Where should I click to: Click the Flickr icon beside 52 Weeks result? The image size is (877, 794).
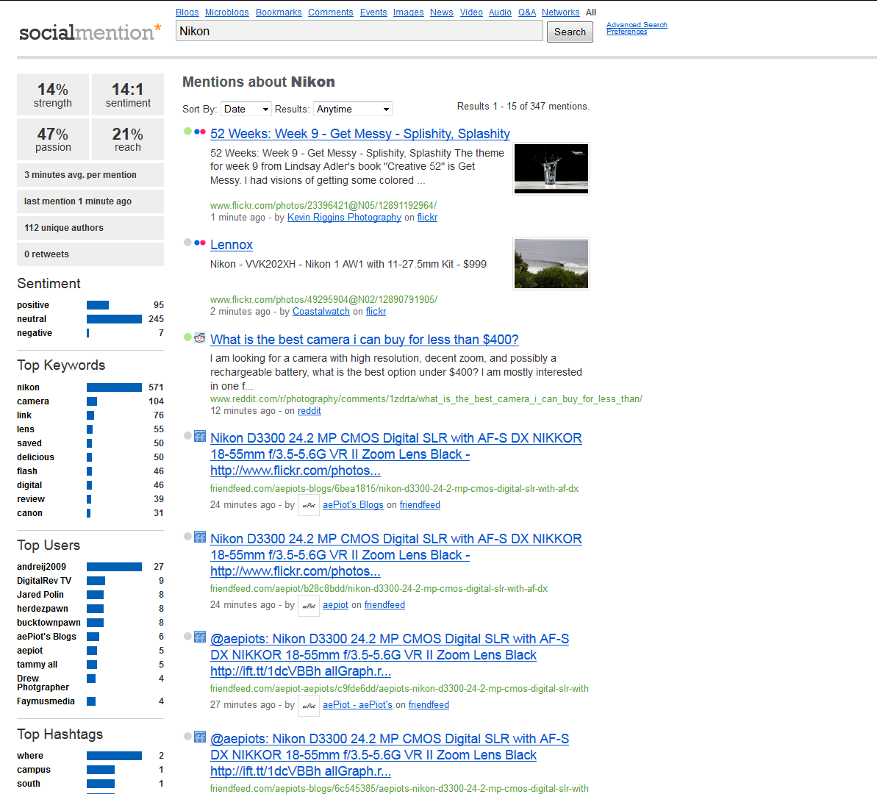(x=200, y=132)
